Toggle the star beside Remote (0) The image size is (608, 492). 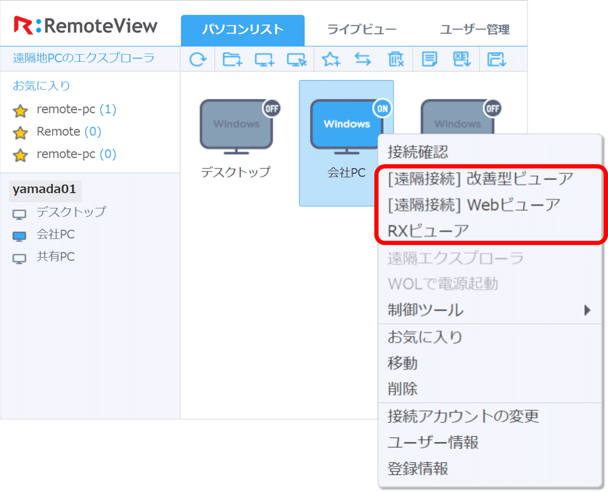pyautogui.click(x=21, y=132)
